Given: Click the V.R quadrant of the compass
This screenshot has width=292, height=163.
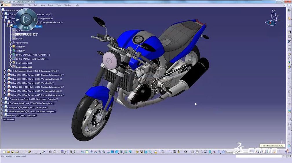Looking at the screenshot, I should click(26, 28).
